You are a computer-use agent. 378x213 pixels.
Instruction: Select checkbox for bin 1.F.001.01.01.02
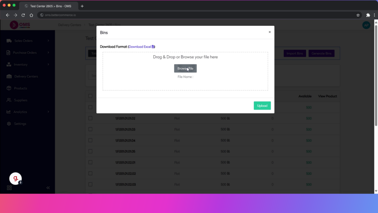coord(90,118)
